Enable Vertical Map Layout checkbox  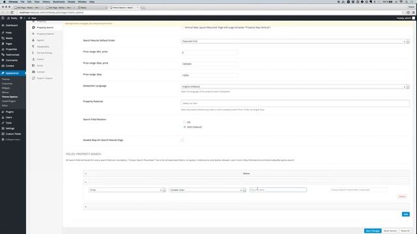pyautogui.click(x=182, y=27)
